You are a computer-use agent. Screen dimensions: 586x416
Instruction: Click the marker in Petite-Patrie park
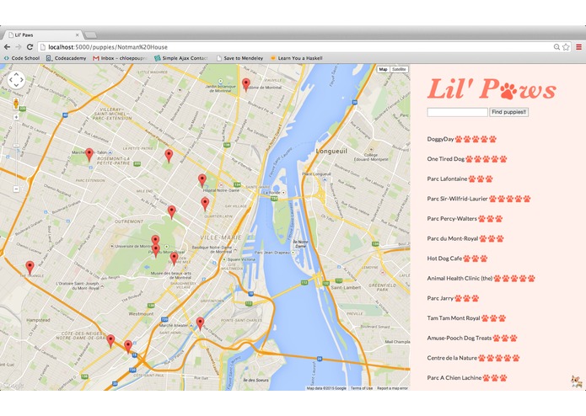(x=169, y=156)
